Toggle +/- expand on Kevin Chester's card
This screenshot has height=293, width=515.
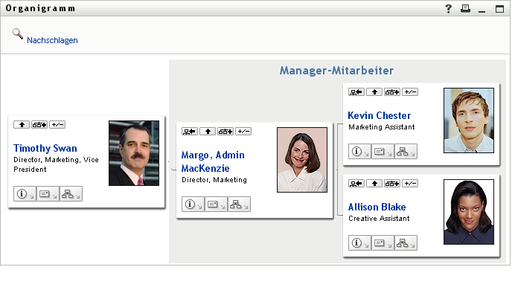410,92
